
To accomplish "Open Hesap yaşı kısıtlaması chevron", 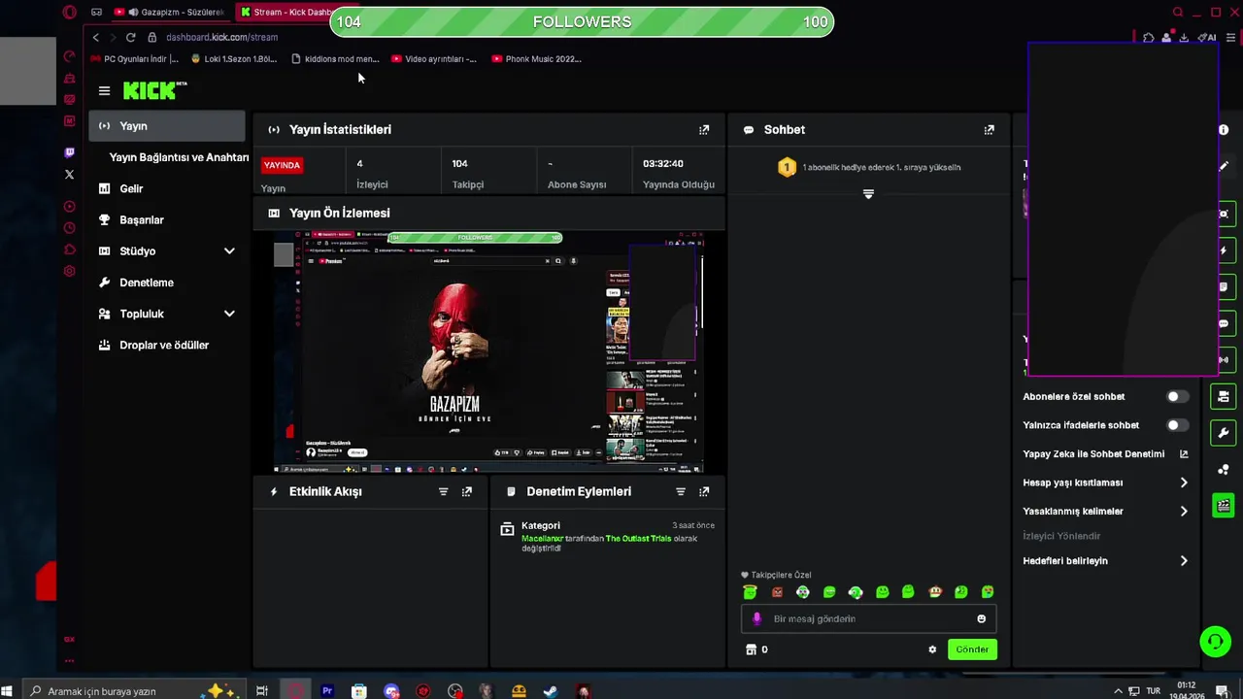I will (1184, 483).
